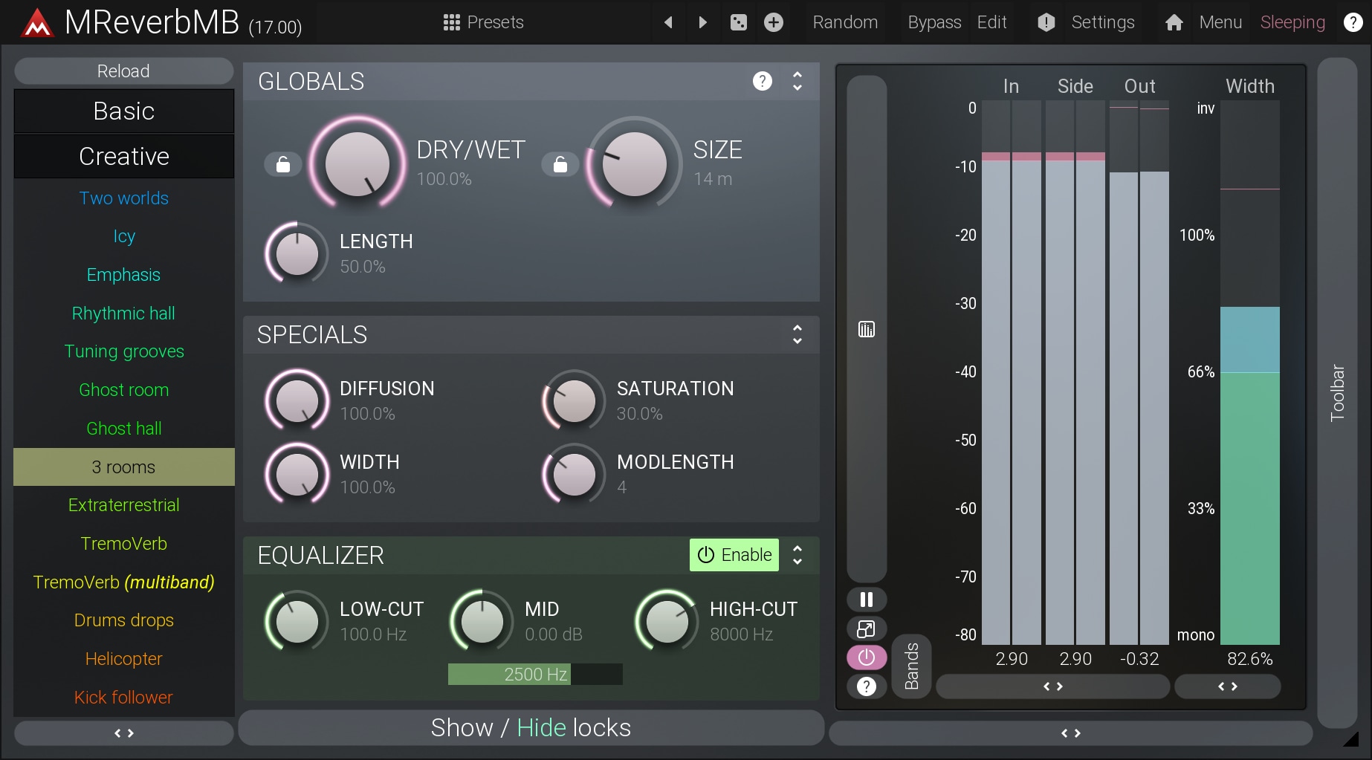Toggle the SIZE parameter lock
Image resolution: width=1372 pixels, height=760 pixels.
[560, 164]
